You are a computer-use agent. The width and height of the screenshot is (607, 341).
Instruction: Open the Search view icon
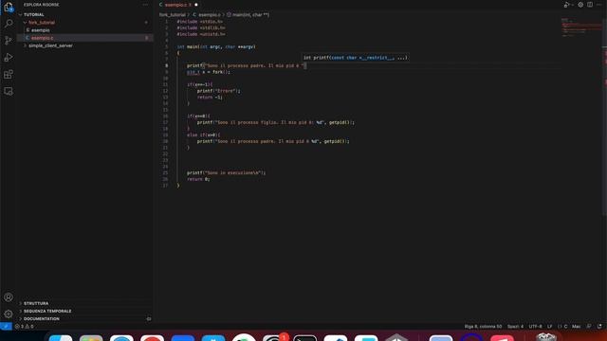point(9,24)
